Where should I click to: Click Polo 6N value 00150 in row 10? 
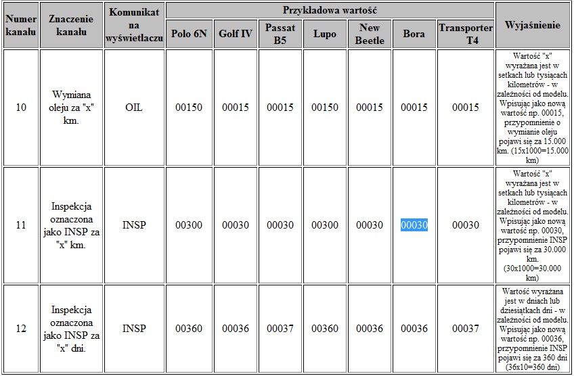click(x=189, y=108)
